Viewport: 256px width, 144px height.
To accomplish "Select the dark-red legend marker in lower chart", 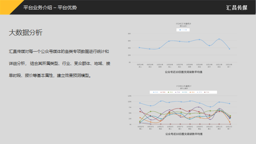I will click(161, 92).
